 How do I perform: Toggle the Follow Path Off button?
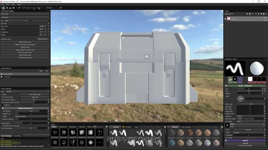[x=251, y=104]
